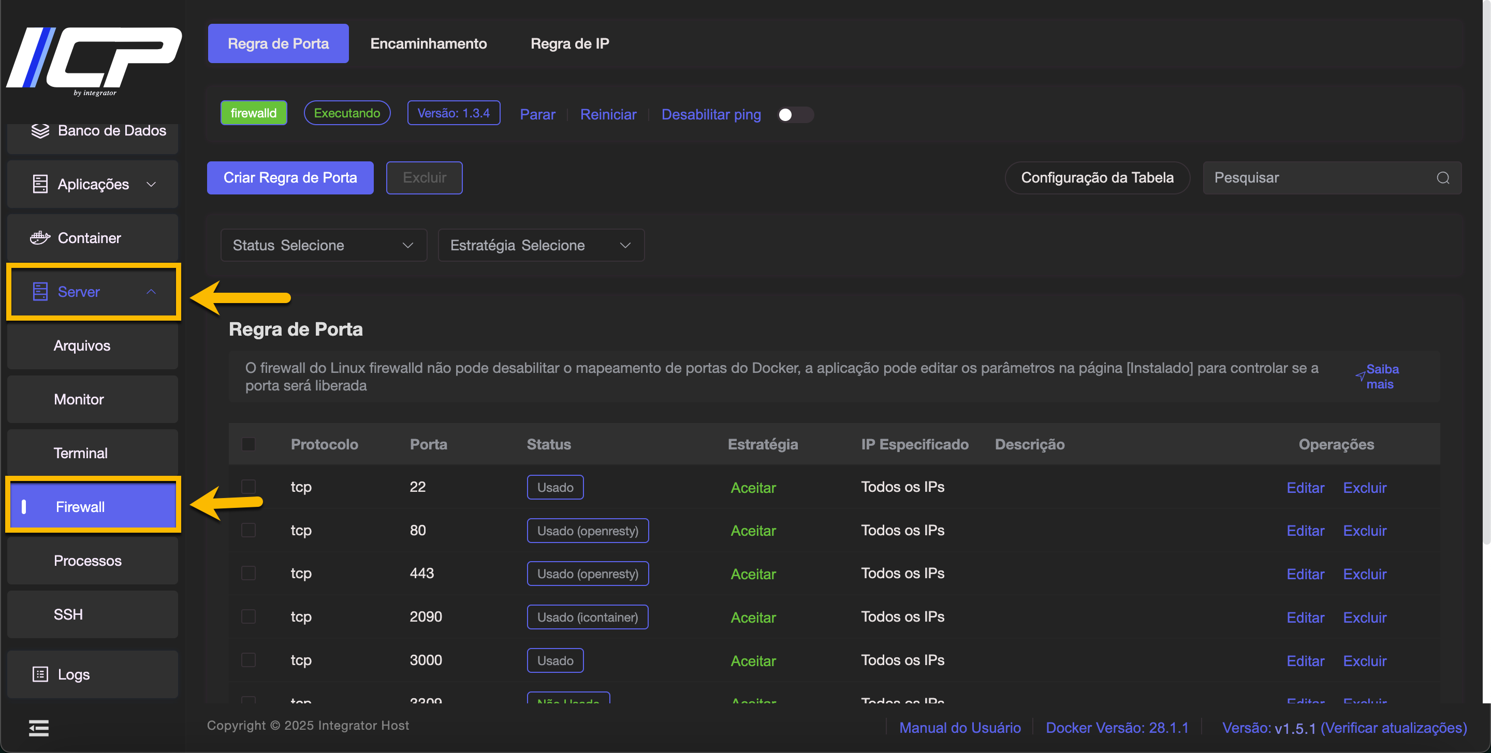Click Reiniciar firewall link
The height and width of the screenshot is (753, 1491).
608,114
